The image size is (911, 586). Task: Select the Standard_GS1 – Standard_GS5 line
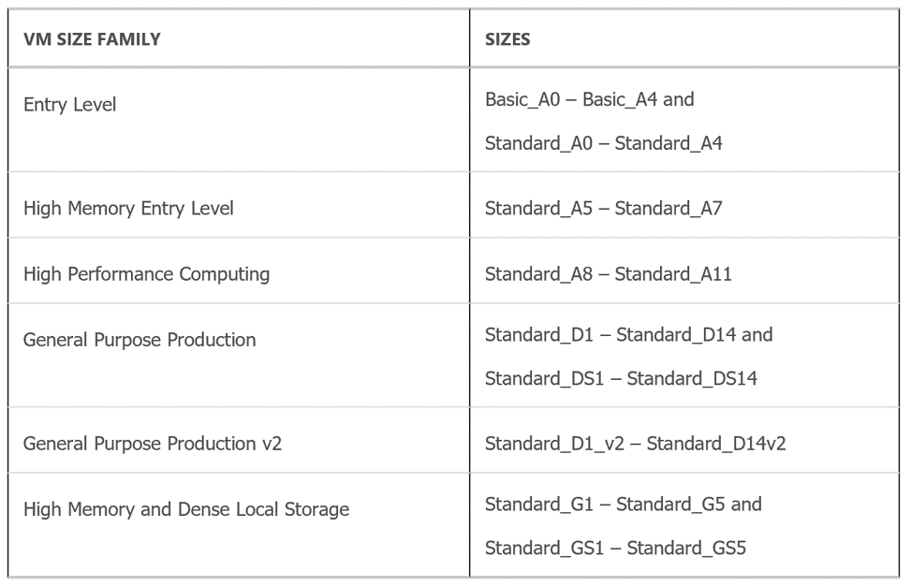pyautogui.click(x=615, y=549)
